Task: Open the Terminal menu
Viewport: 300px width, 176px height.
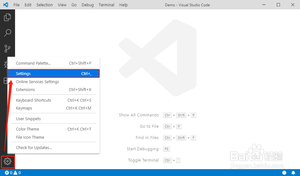Action: tap(106, 5)
